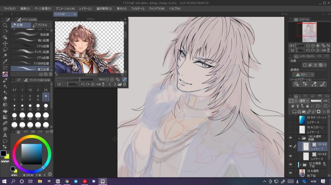Screen dimensions: 331x185
Task: Open the ファイル(F) menu
Action: [x=10, y=9]
